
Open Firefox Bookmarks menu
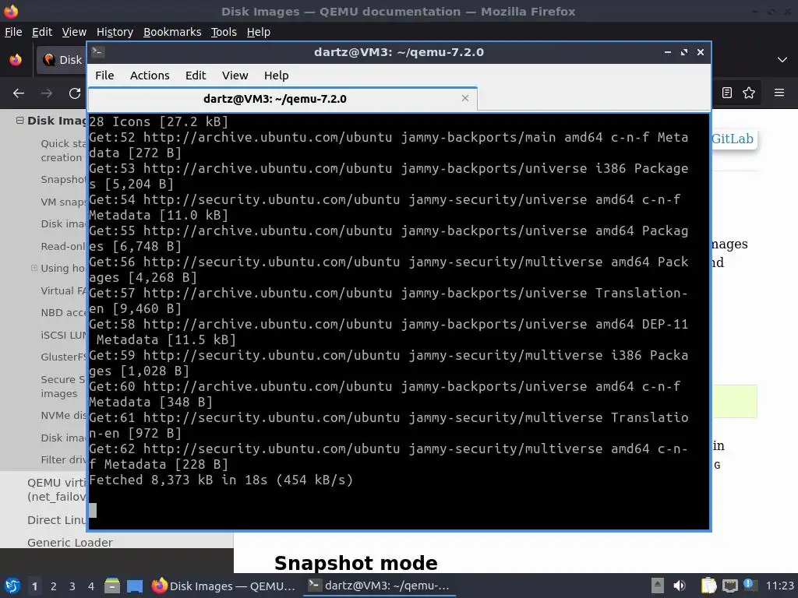coord(172,32)
